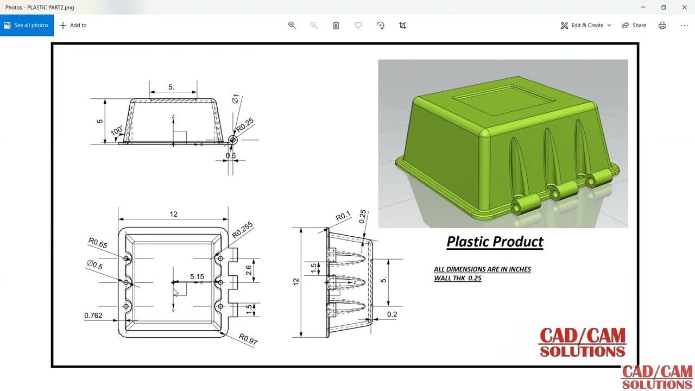Zoom in on the photo
The height and width of the screenshot is (391, 695).
[292, 25]
